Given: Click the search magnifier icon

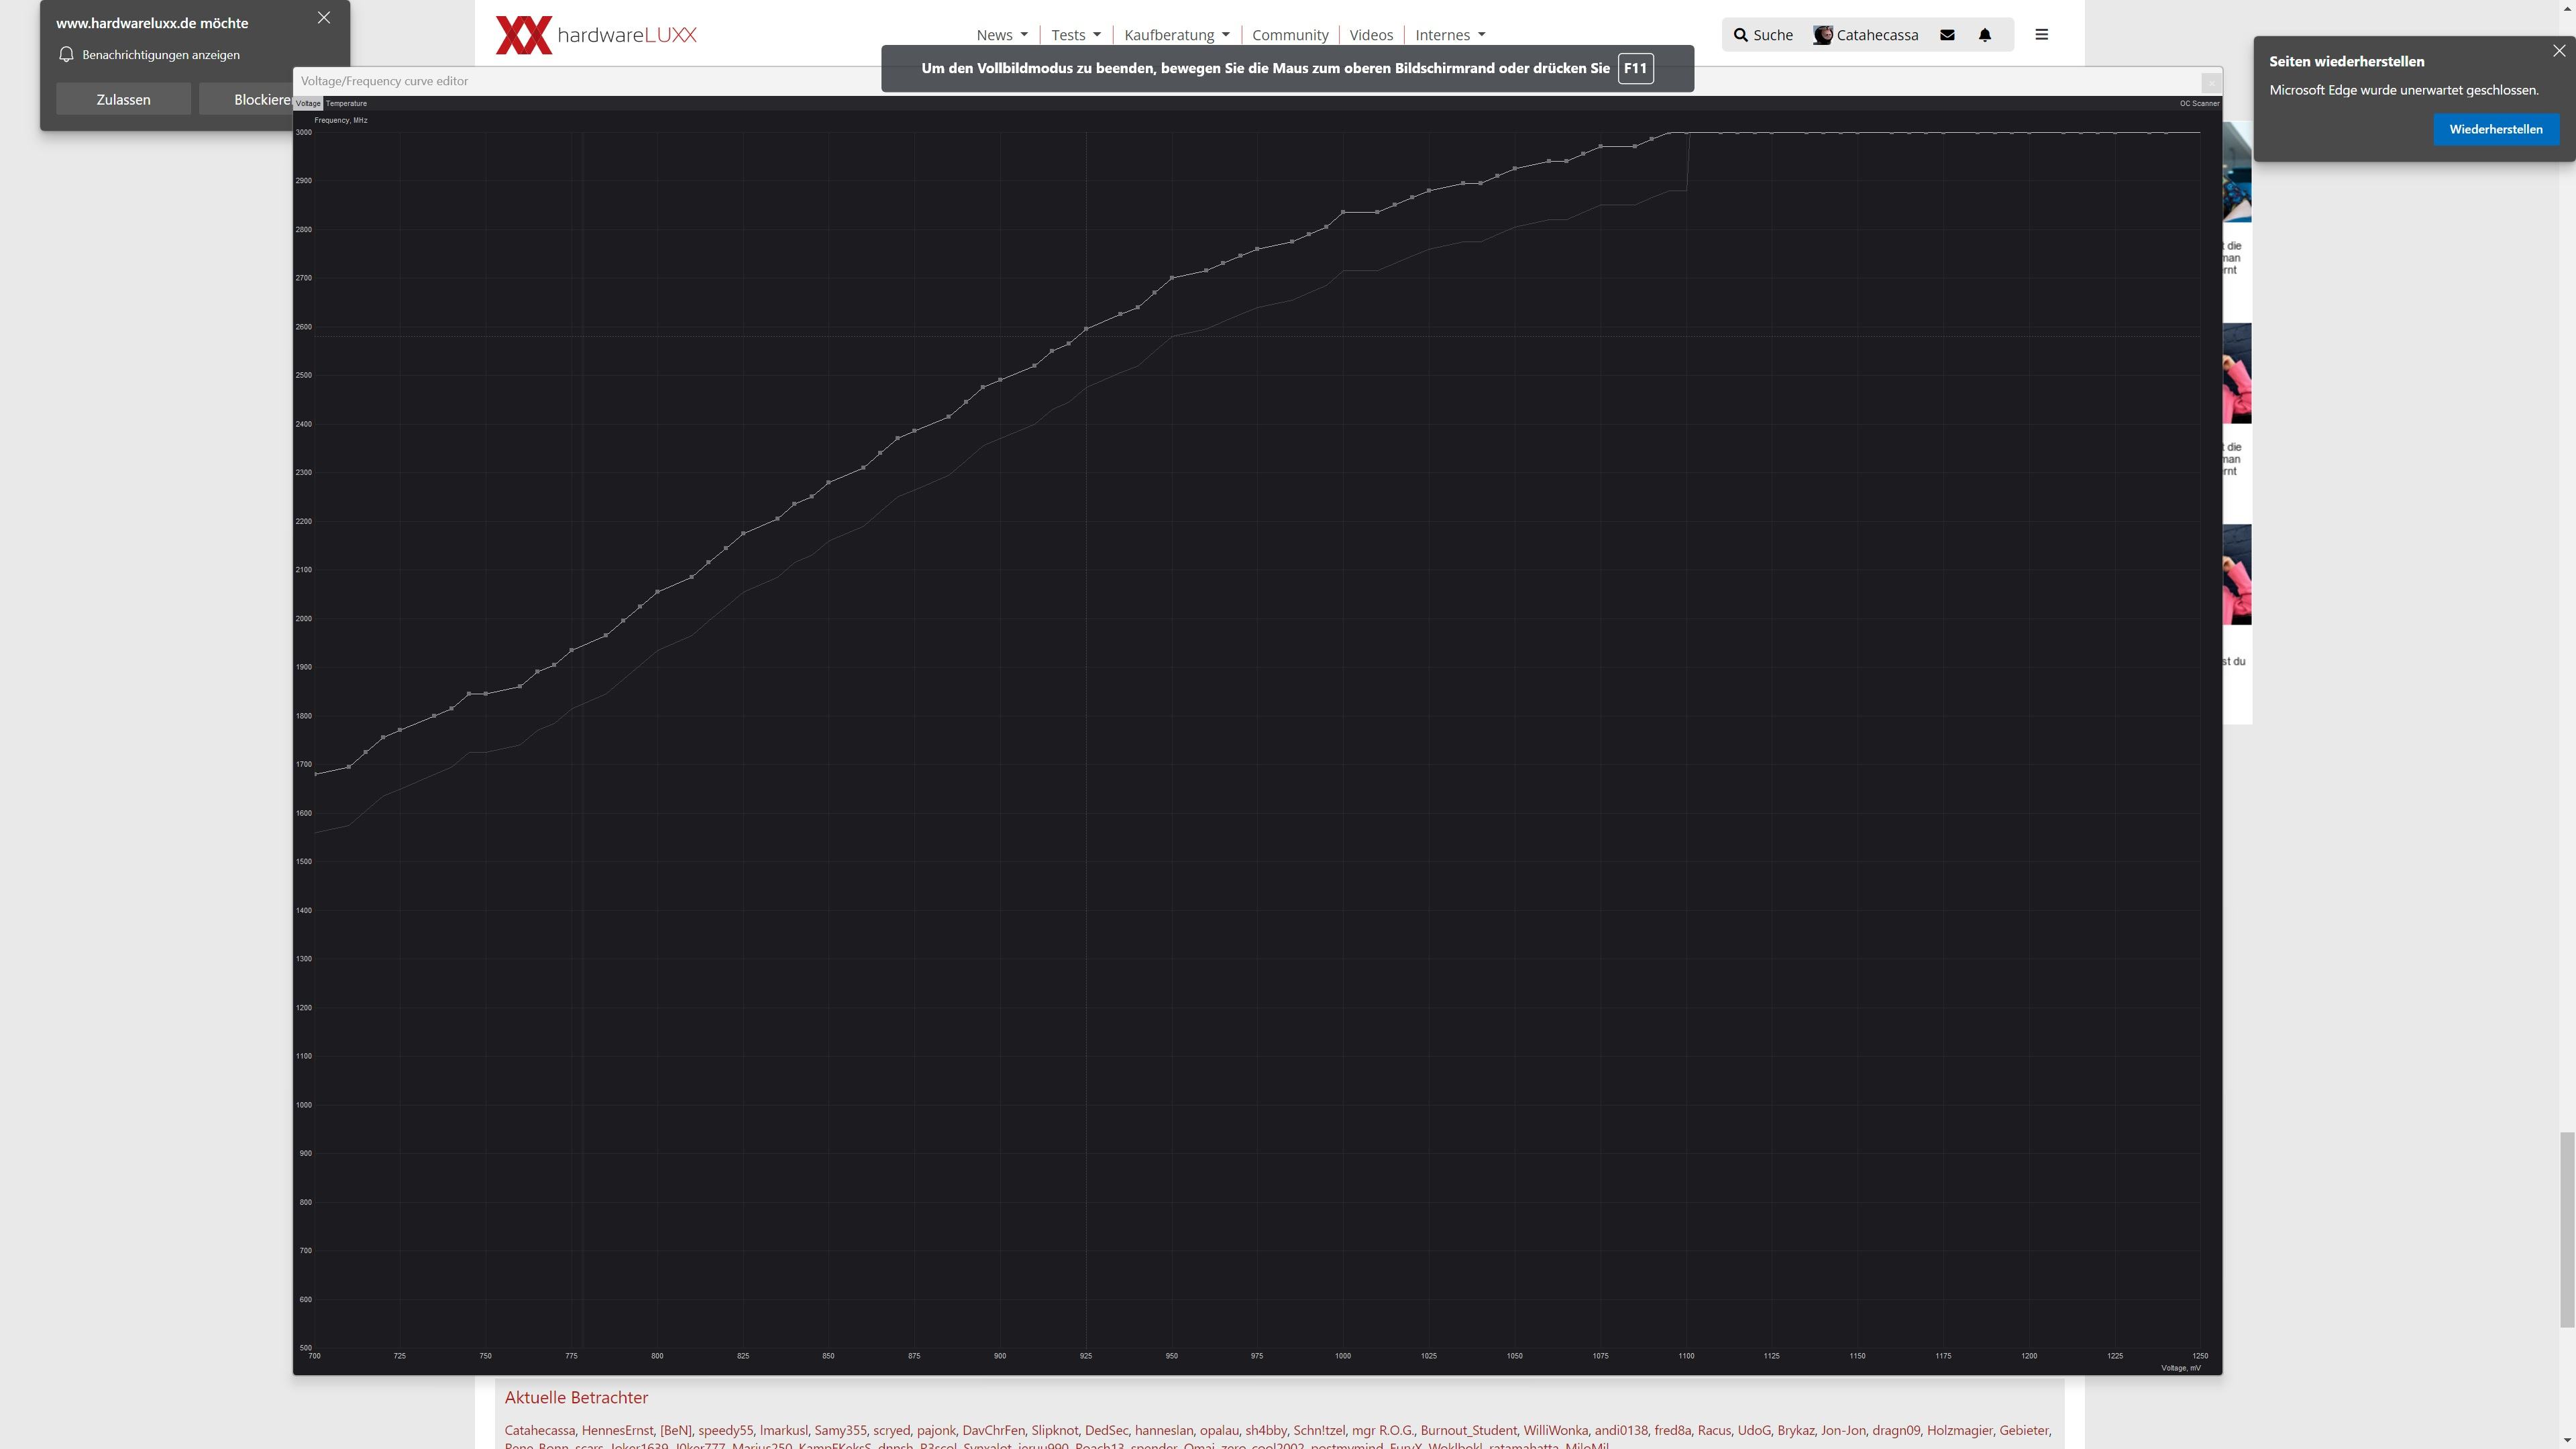Looking at the screenshot, I should pyautogui.click(x=1741, y=35).
